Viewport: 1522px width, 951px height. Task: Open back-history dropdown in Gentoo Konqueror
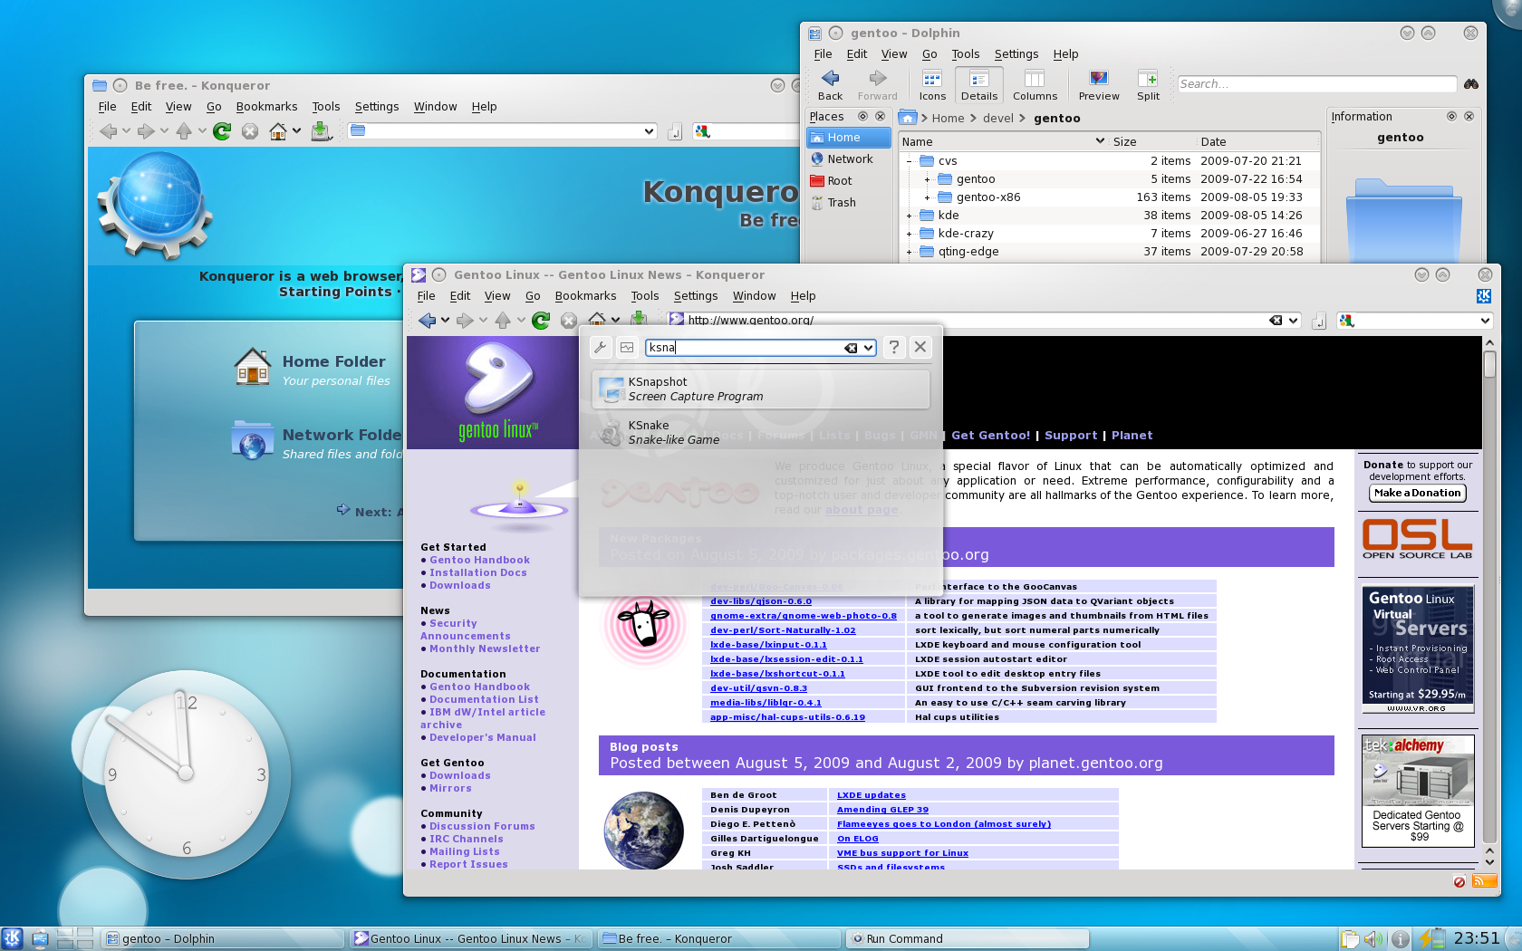[x=445, y=320]
